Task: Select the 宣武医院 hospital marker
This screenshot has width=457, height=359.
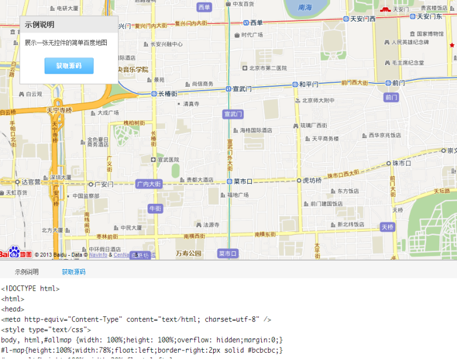Action: point(153,160)
